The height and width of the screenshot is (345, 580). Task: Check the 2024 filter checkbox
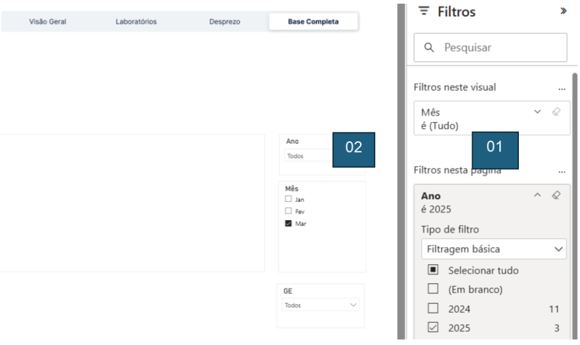coord(433,308)
